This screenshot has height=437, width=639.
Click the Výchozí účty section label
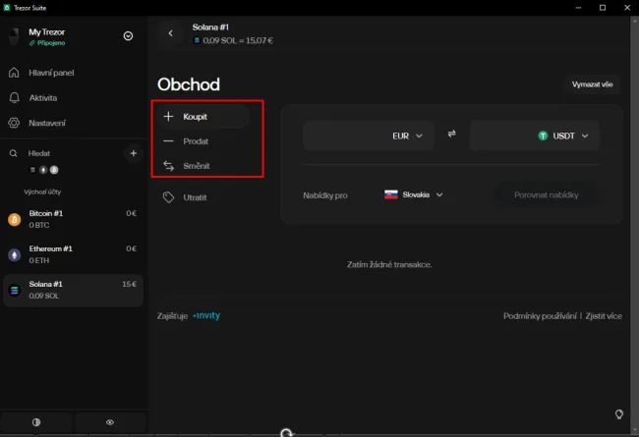click(x=42, y=191)
